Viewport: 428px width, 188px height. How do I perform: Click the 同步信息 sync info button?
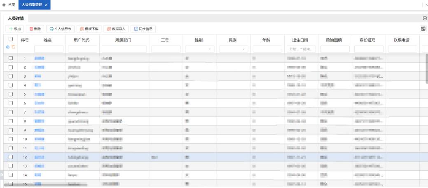pos(144,29)
